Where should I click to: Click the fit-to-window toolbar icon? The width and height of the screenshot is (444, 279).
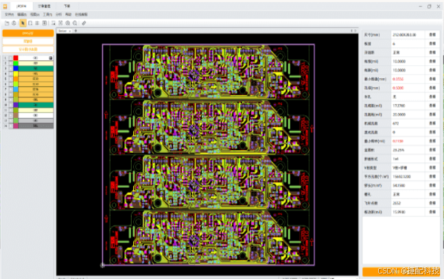point(60,23)
